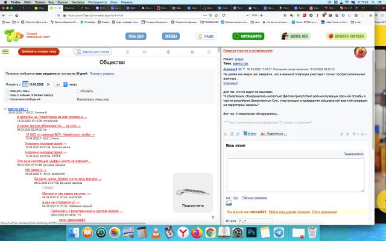
Task: Check 'темы с новыми ответами сверху' option
Action: (x=7, y=95)
